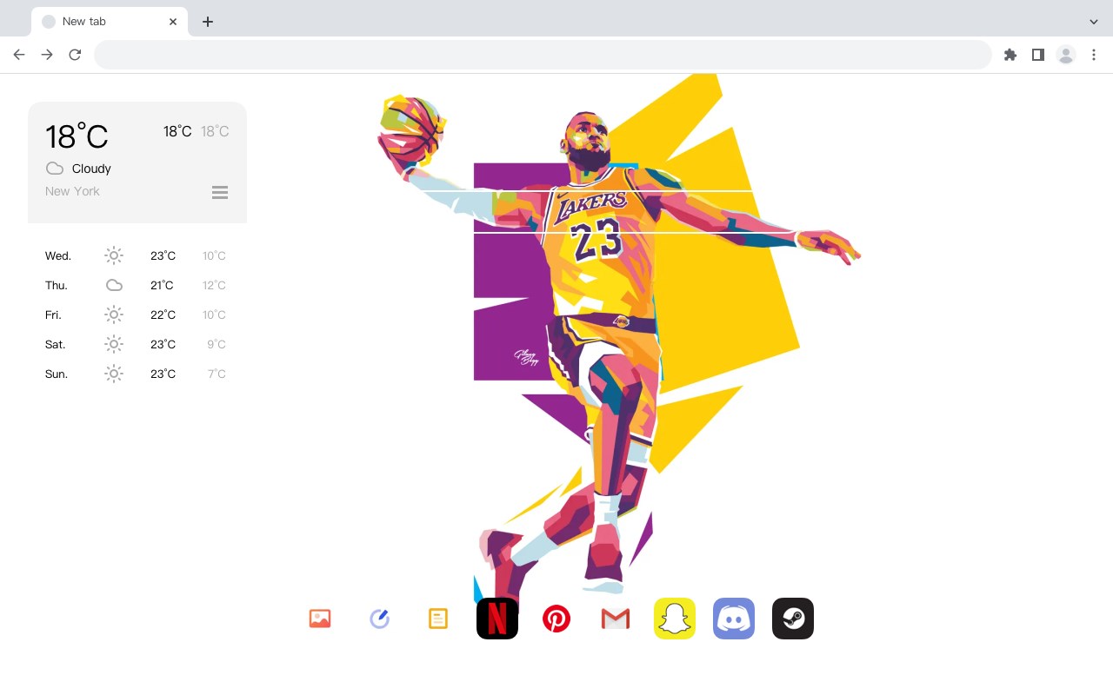Click today's grey 18°C low temperature
Viewport: 1113px width, 695px height.
click(215, 131)
